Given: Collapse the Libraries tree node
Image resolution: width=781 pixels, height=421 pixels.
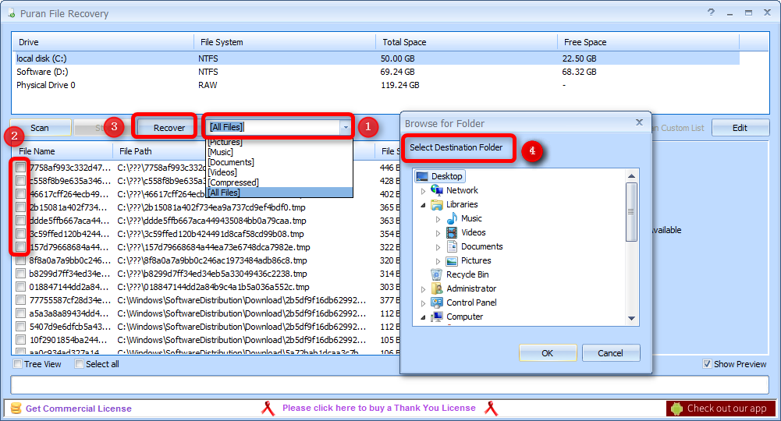Looking at the screenshot, I should 424,205.
